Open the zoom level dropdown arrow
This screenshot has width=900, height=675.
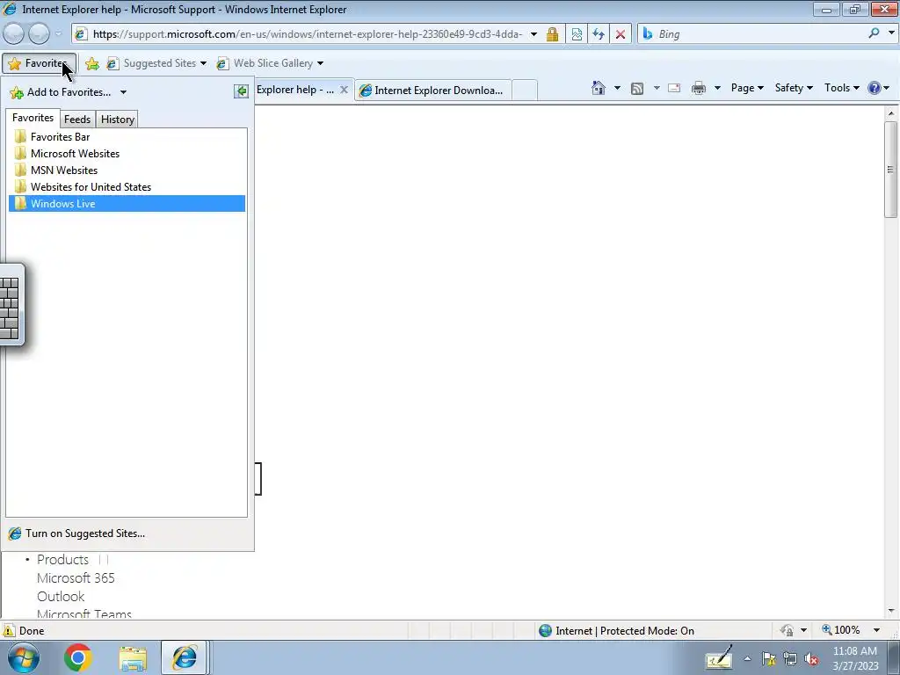coord(877,630)
